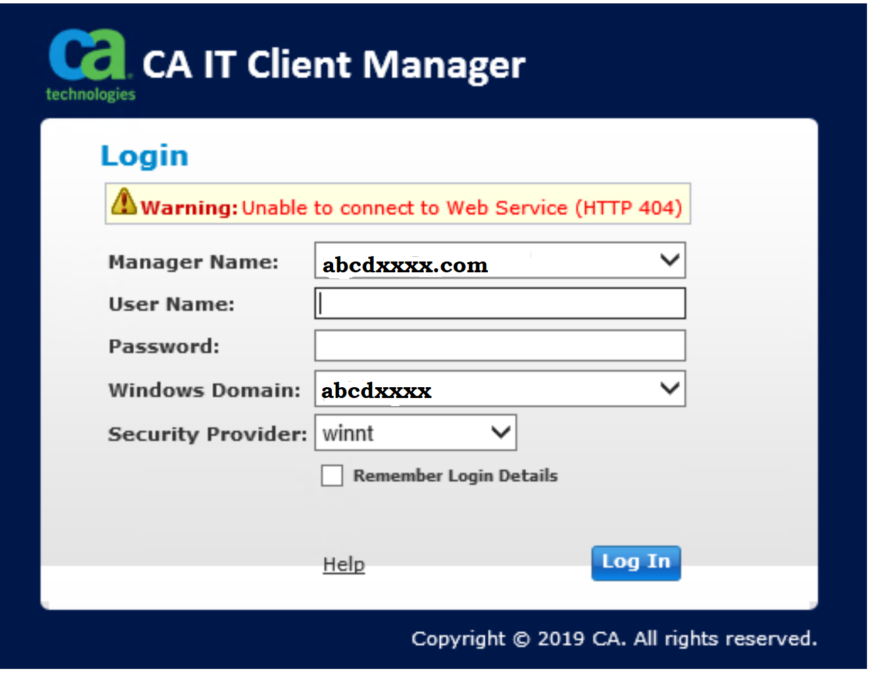Open the Help link
This screenshot has height=673, width=869.
(343, 564)
